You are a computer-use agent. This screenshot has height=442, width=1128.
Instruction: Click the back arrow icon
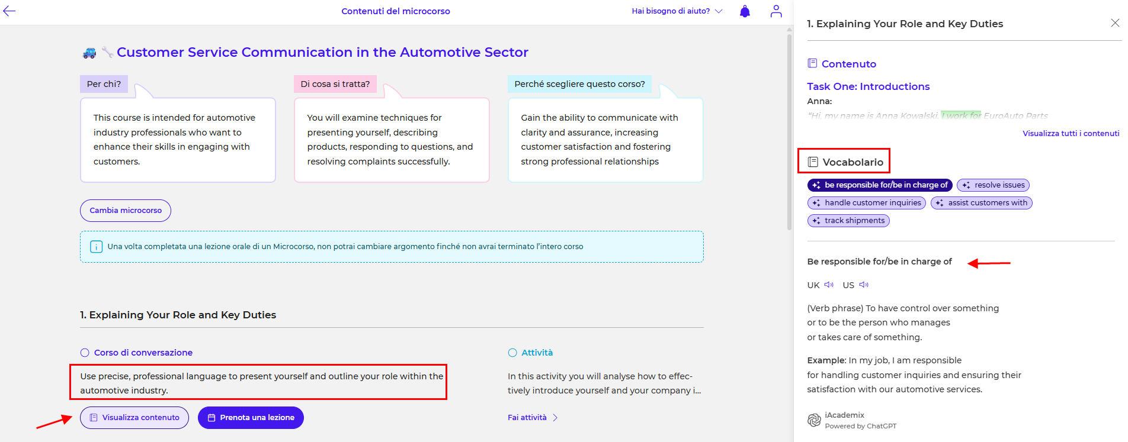coord(9,11)
